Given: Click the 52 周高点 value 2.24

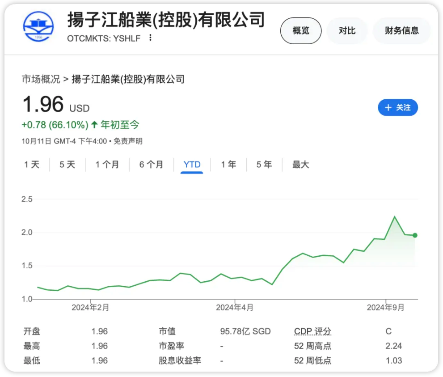Looking at the screenshot, I should click(x=393, y=346).
